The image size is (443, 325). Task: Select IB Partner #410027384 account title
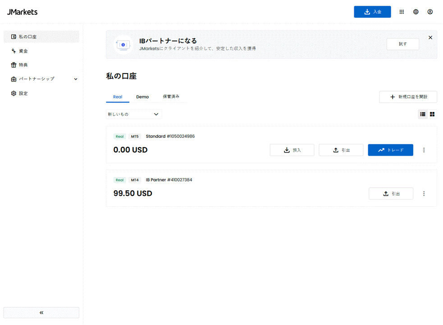pos(169,180)
